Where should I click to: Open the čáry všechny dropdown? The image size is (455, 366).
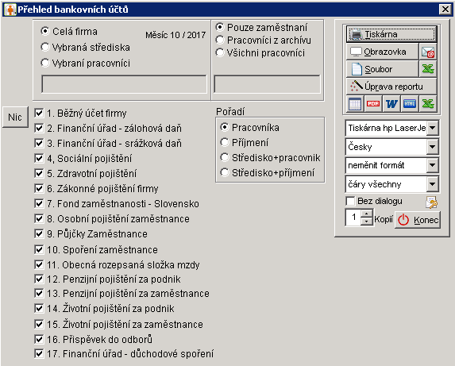(x=432, y=184)
